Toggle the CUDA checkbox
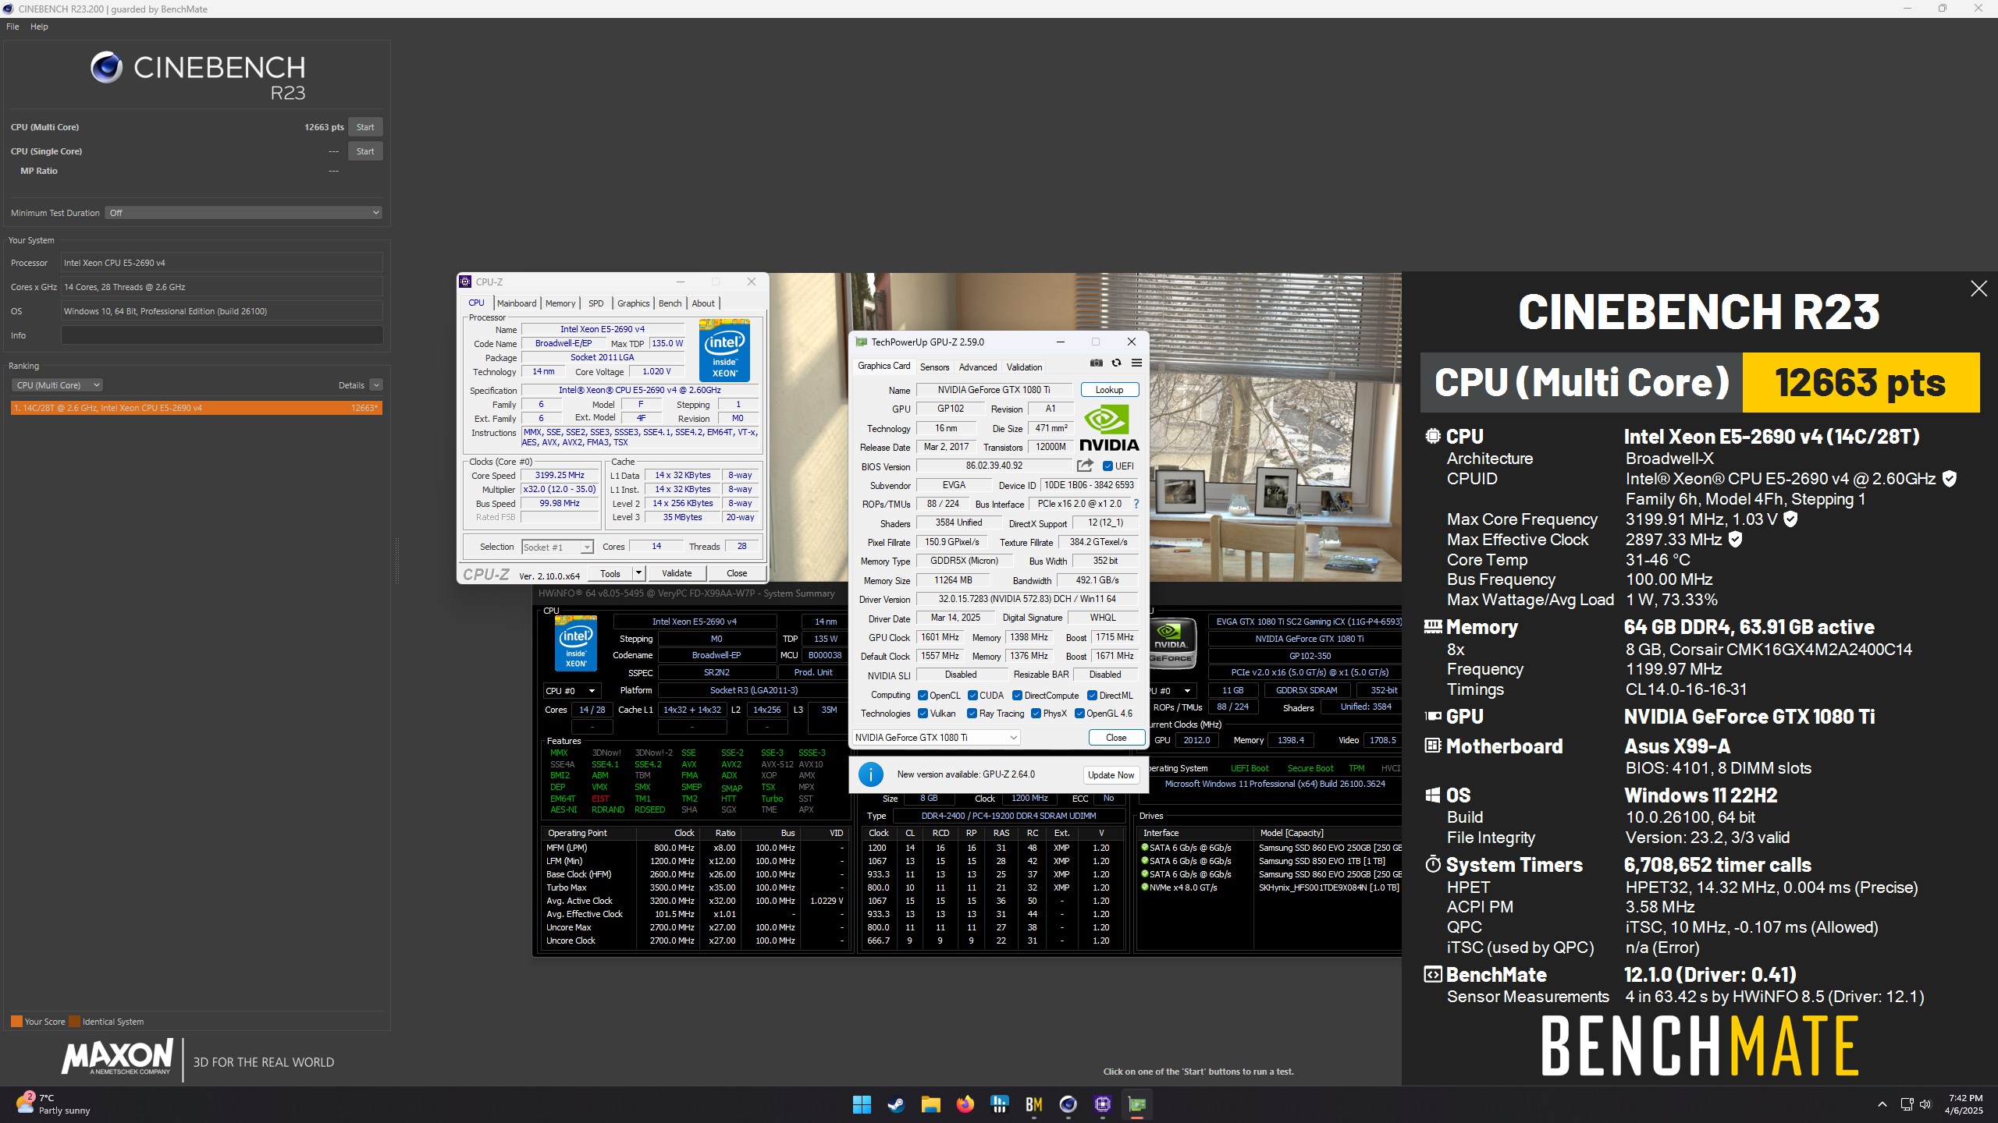1998x1123 pixels. [x=972, y=696]
